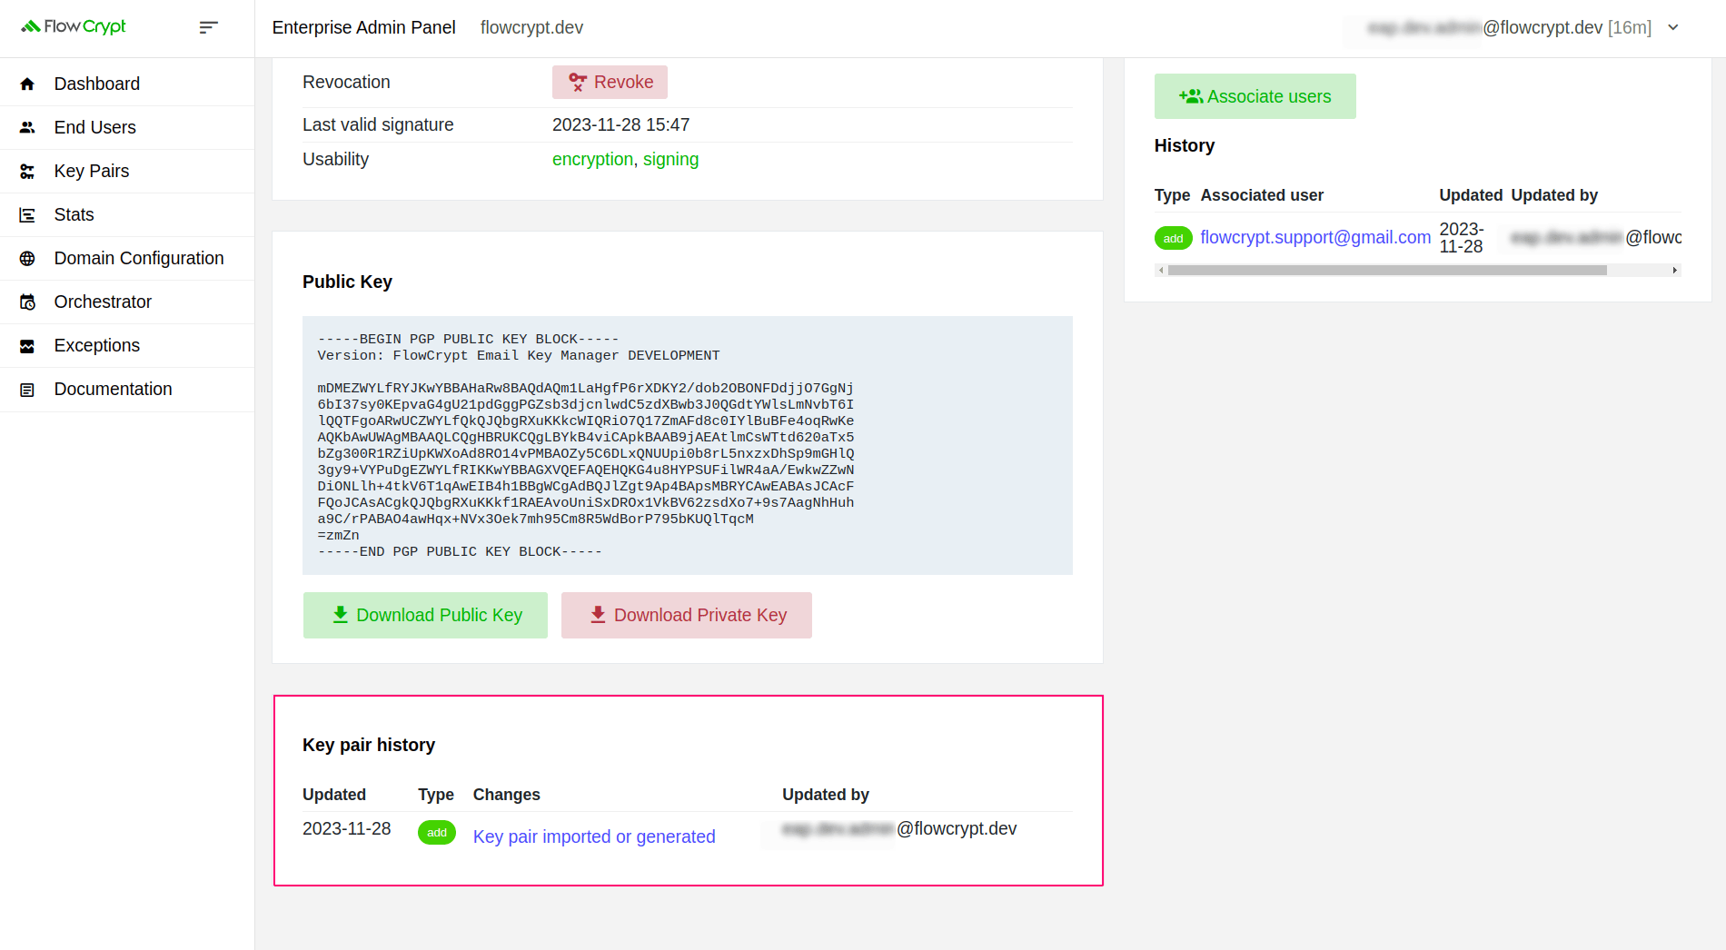1726x950 pixels.
Task: View the Exceptions page
Action: pos(127,346)
